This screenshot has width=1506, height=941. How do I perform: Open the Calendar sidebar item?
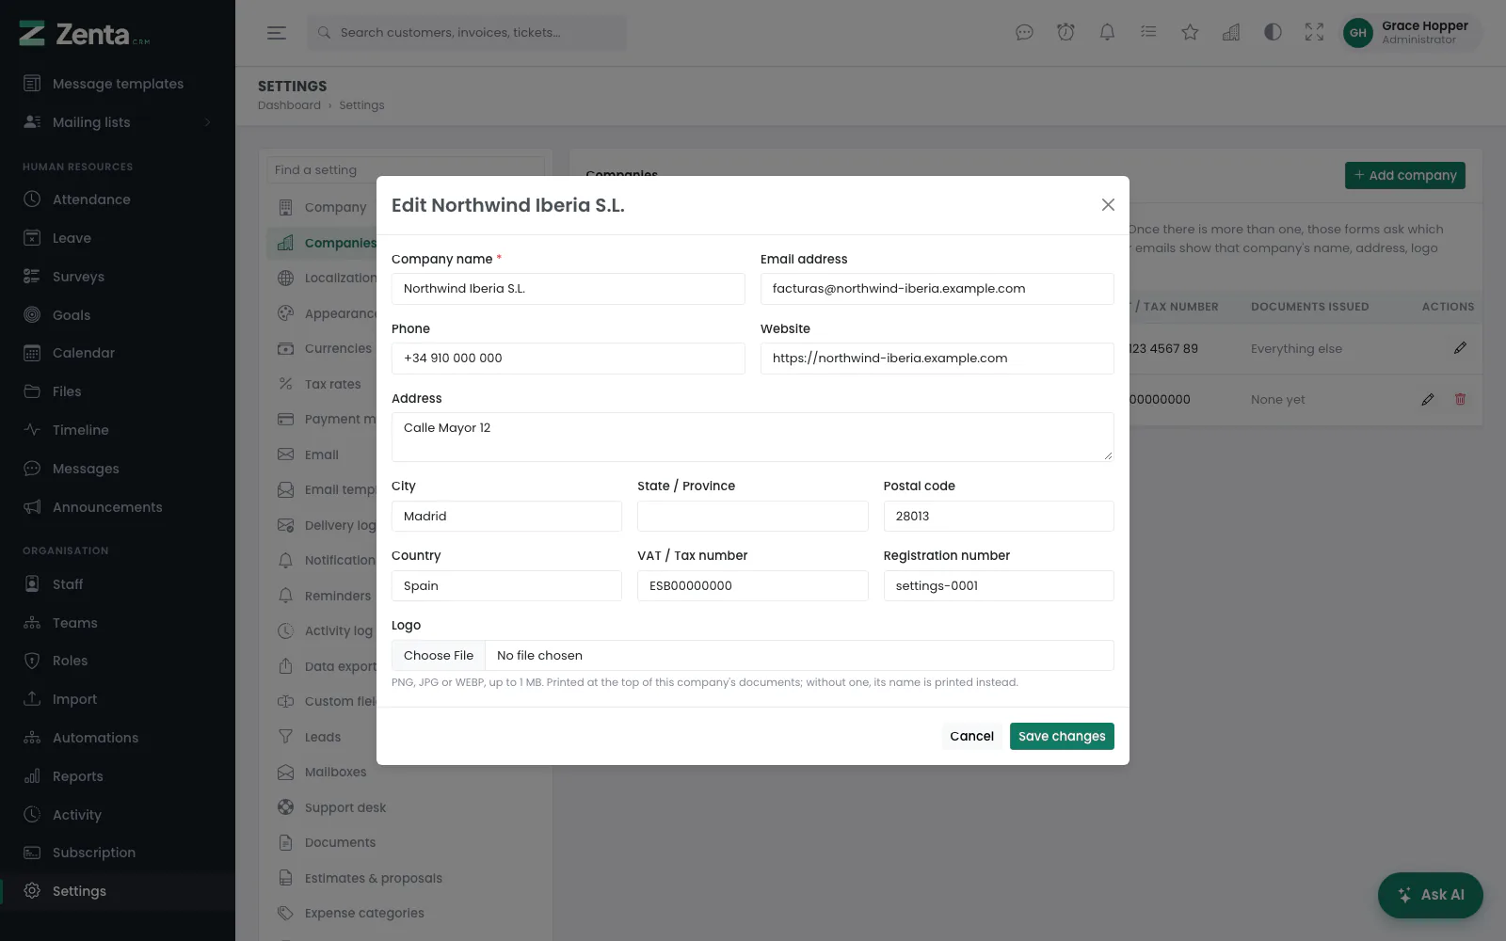point(118,353)
